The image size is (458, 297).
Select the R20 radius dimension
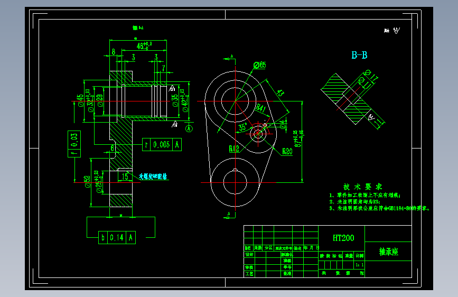tap(287, 152)
